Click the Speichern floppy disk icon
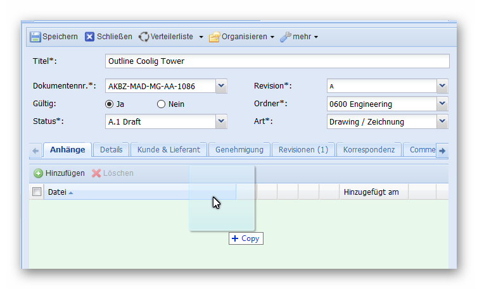 (35, 37)
